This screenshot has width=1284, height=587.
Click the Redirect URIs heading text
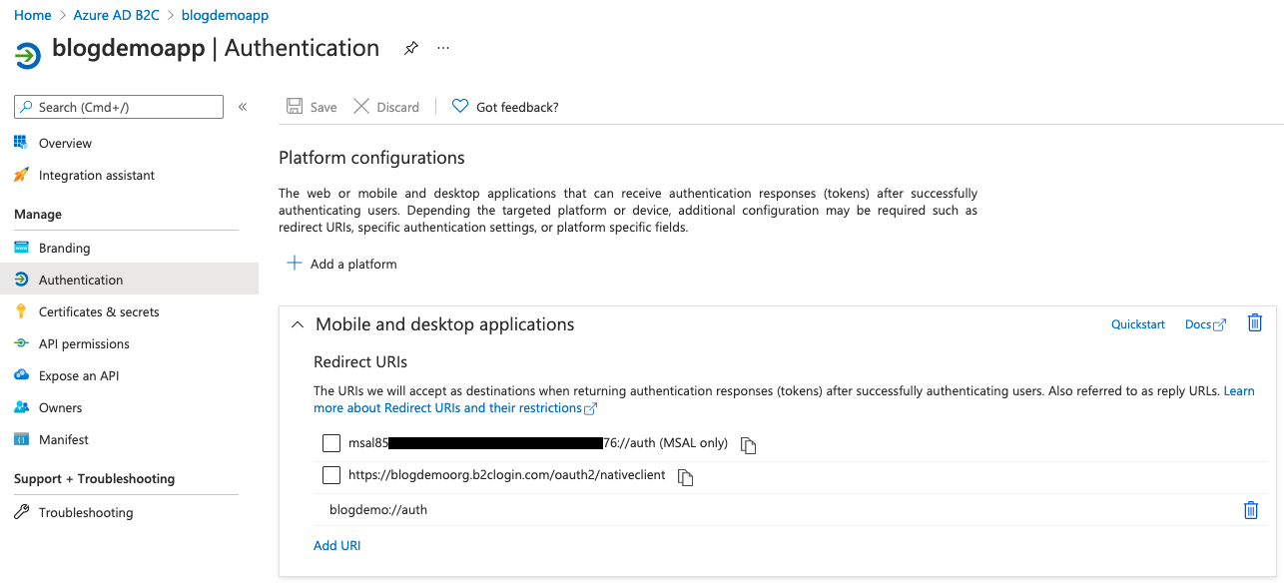click(360, 361)
